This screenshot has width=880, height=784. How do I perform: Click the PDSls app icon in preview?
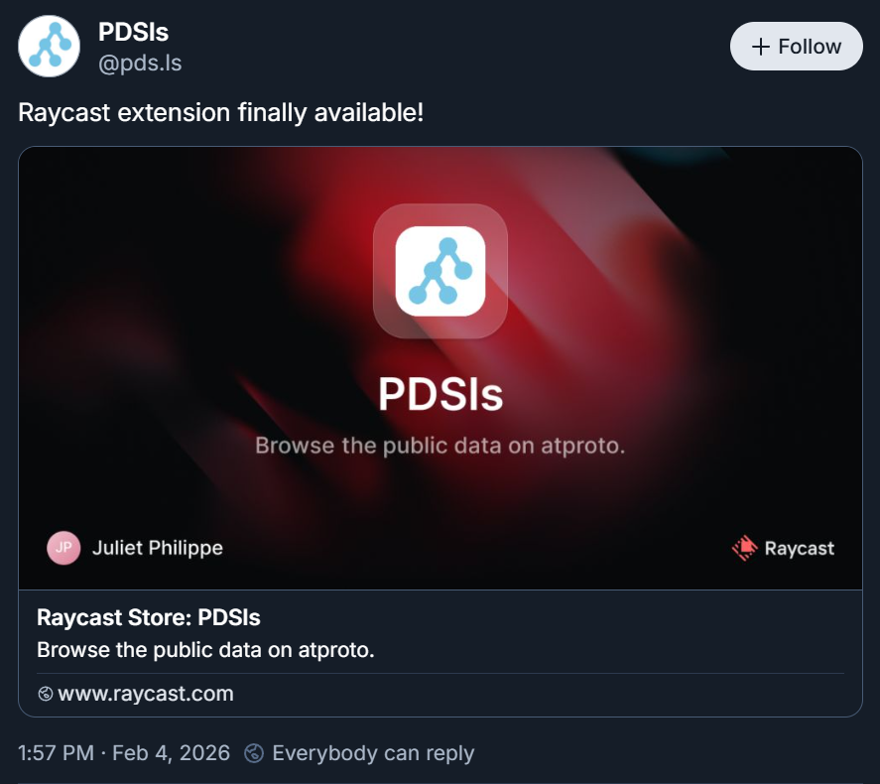point(440,271)
